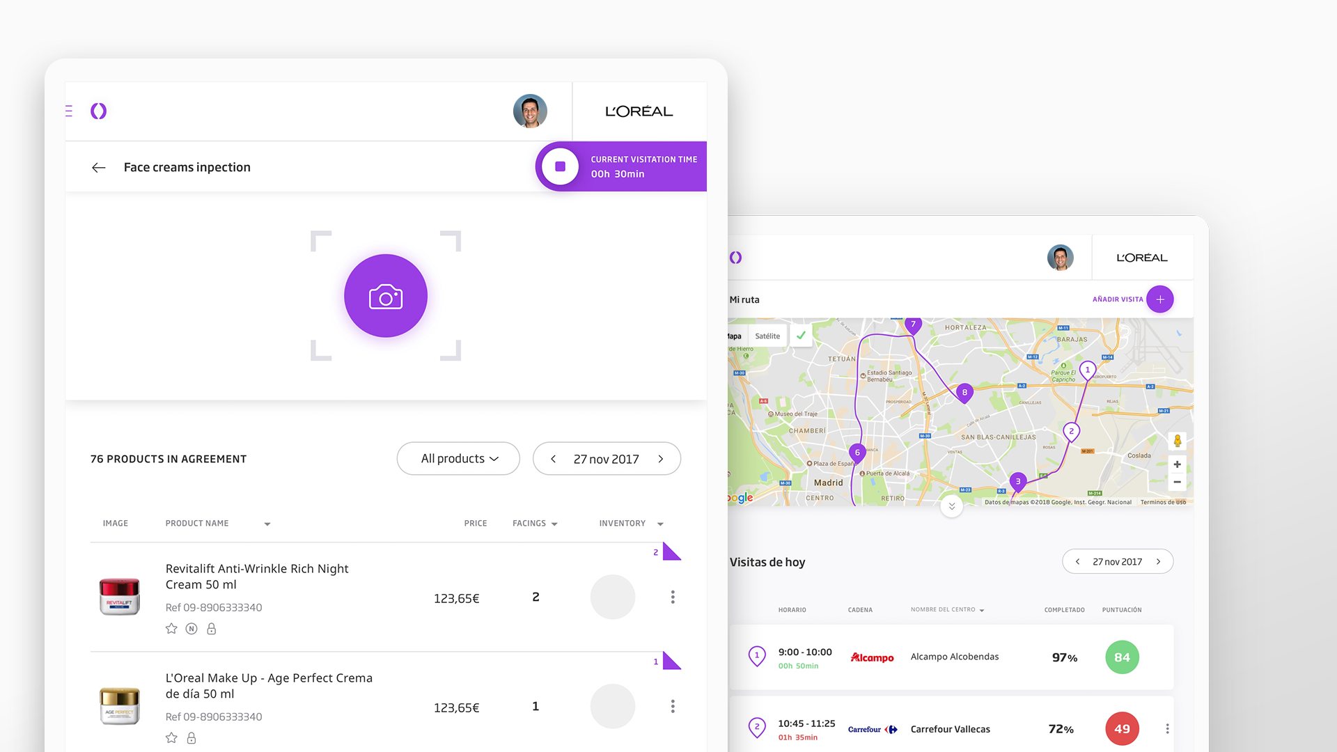Click the N badge on Revitalift cream
This screenshot has height=752, width=1337.
[x=191, y=629]
